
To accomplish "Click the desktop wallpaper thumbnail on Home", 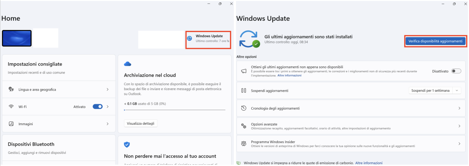I will tap(17, 38).
